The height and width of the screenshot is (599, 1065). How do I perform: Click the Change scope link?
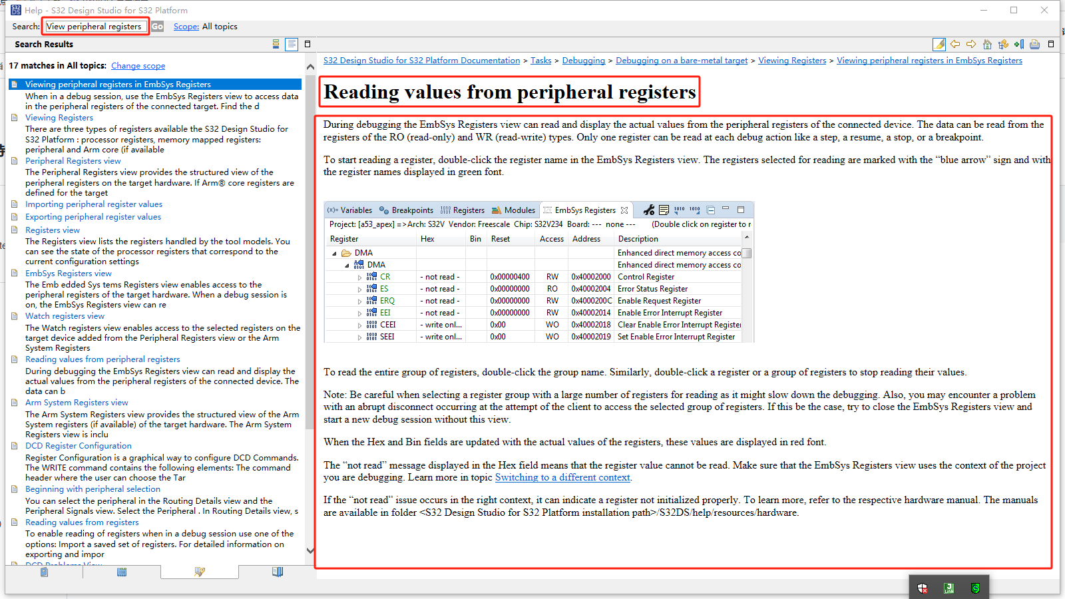point(138,66)
